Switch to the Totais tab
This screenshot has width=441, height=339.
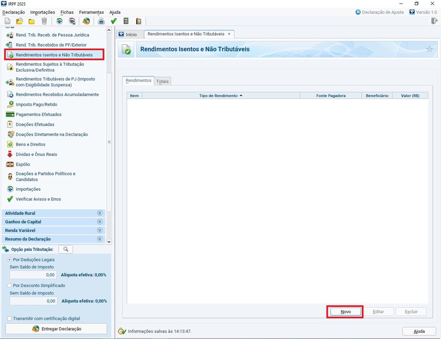pyautogui.click(x=162, y=82)
